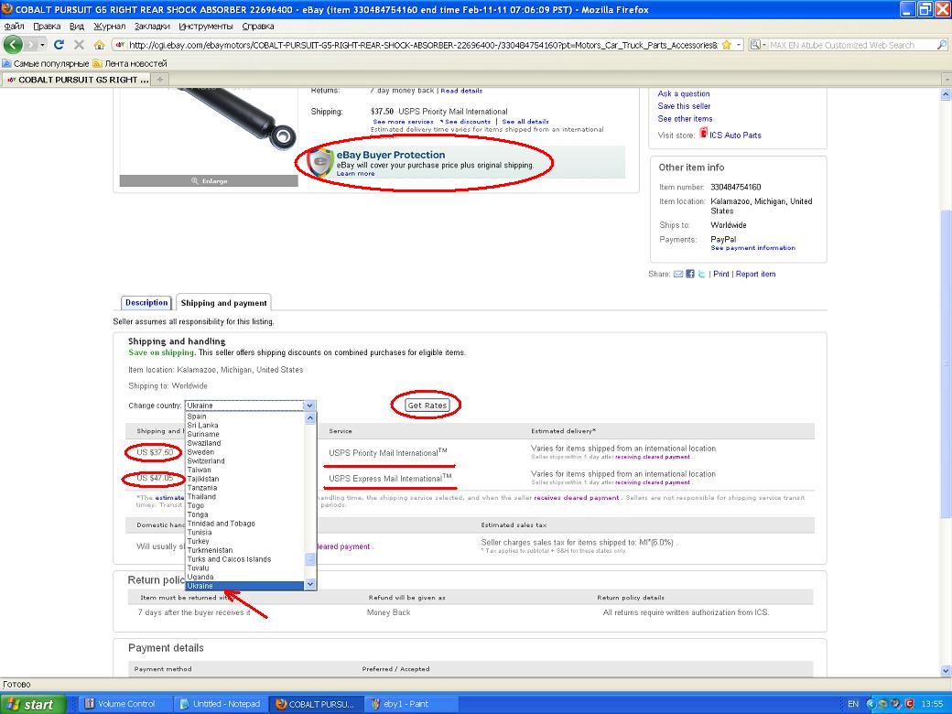Select the COBALT PURSUIT G5 browser tab
Image resolution: width=952 pixels, height=714 pixels.
(76, 80)
